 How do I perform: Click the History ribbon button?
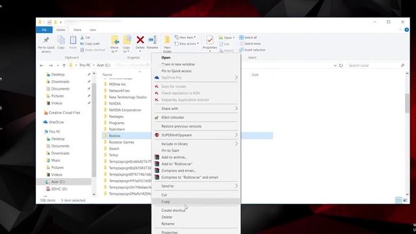tap(227, 51)
